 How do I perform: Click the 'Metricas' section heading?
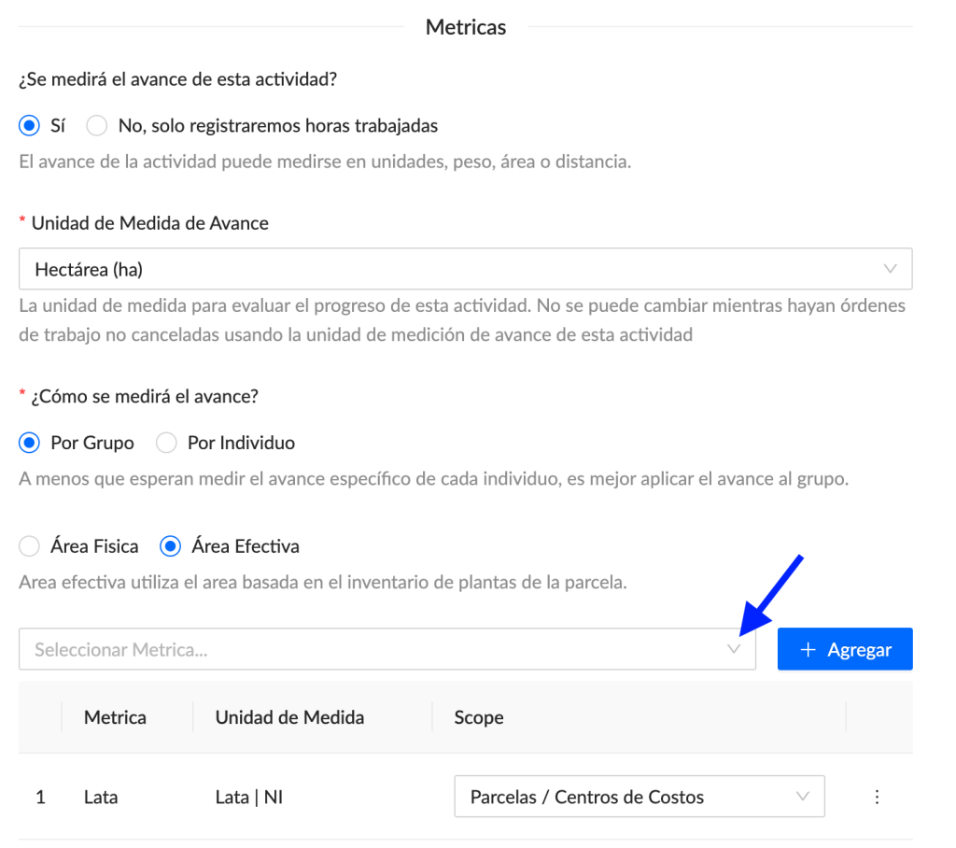[x=466, y=27]
